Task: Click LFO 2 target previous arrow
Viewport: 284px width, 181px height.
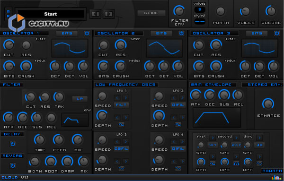Action: 174,98
